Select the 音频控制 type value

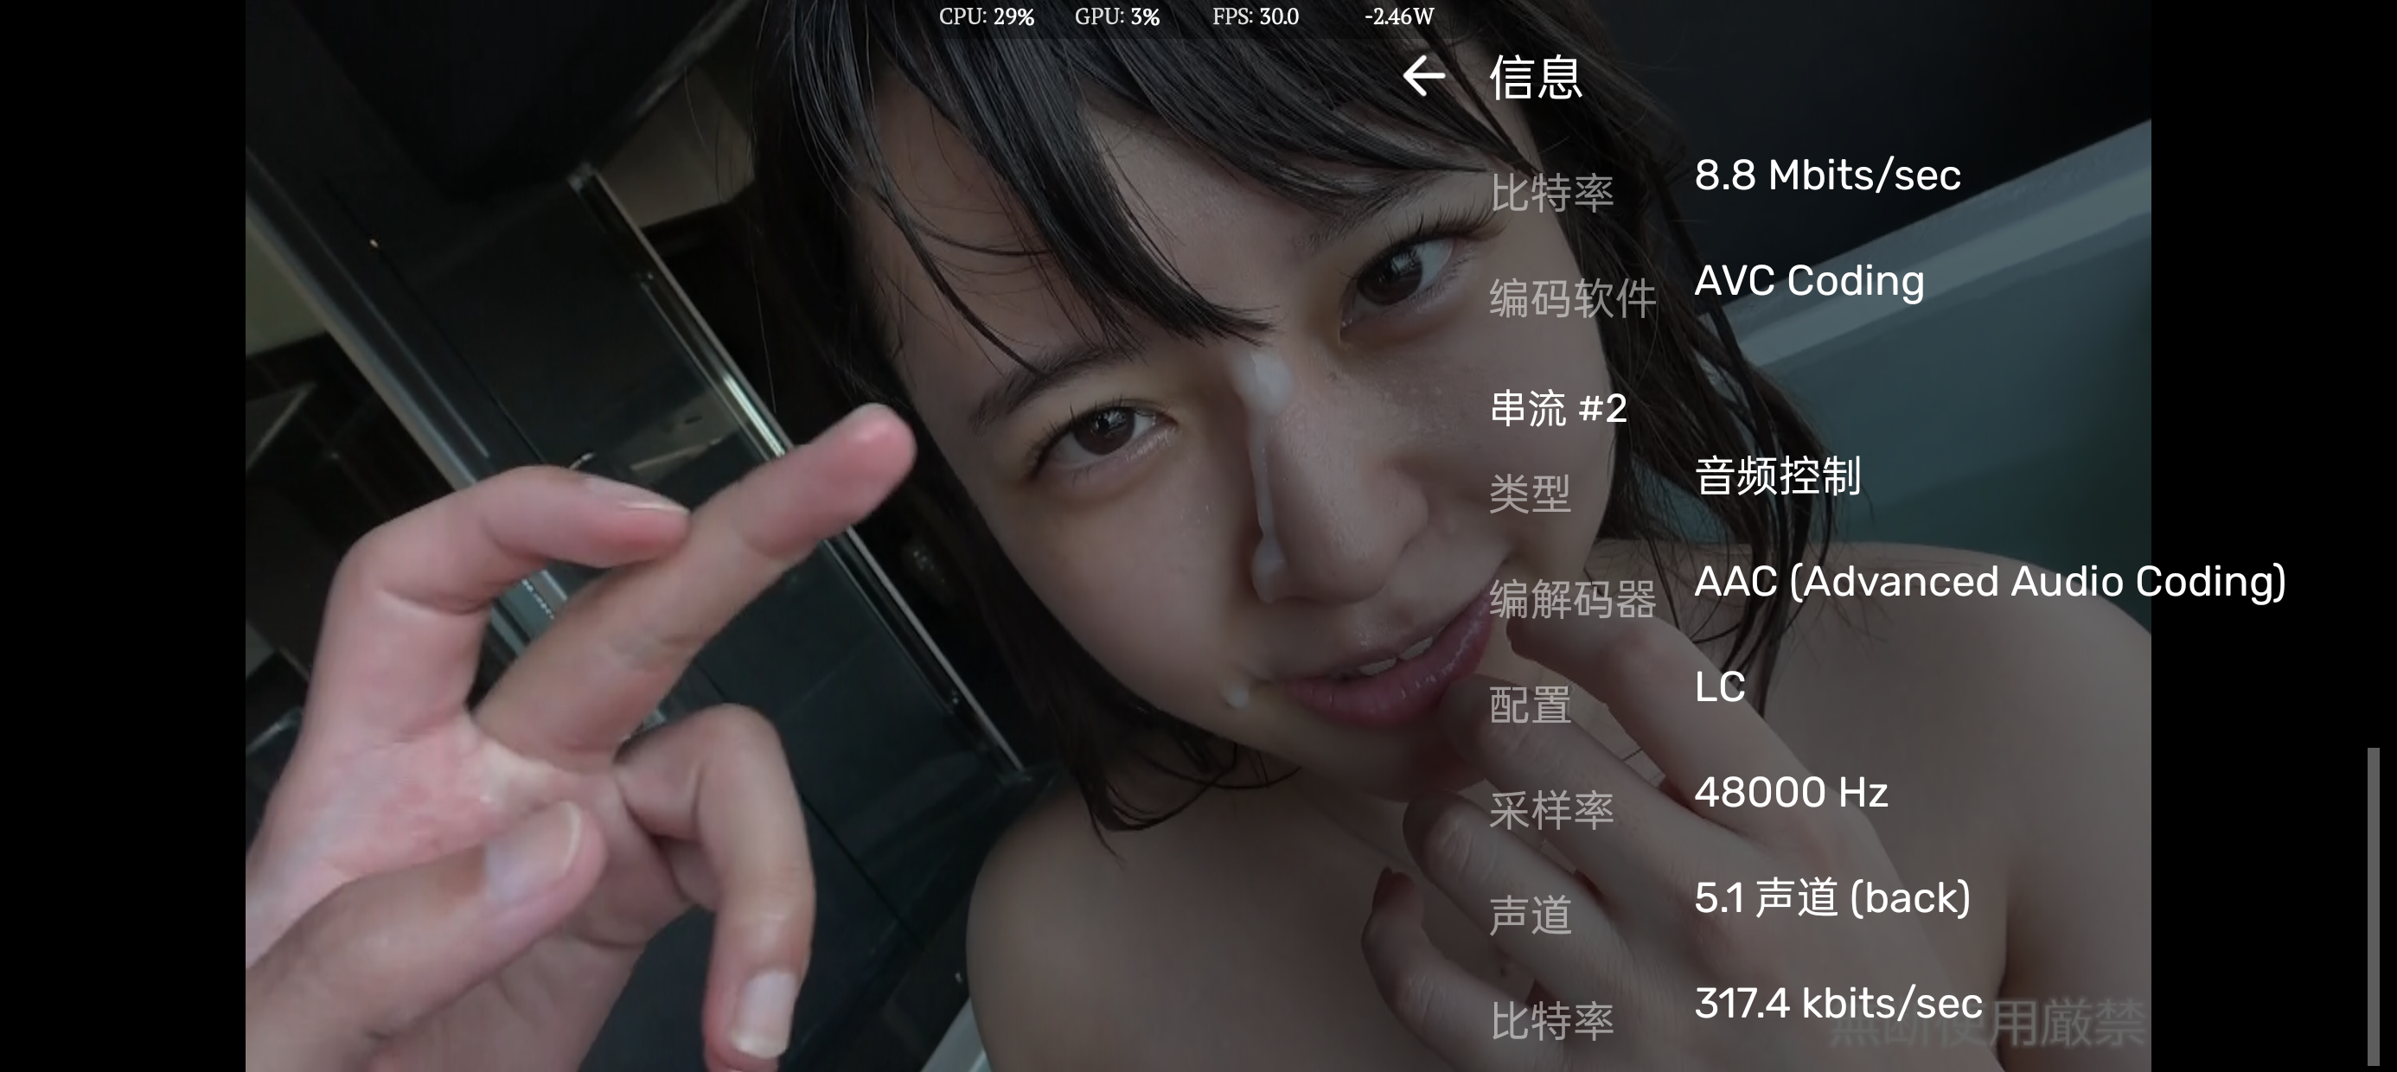1777,476
